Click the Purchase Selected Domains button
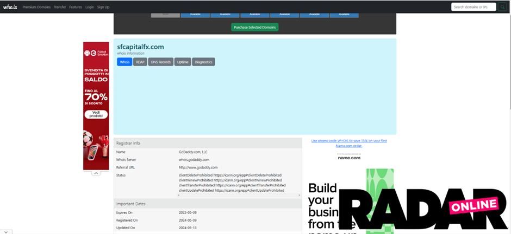Viewport: 511px width, 234px height. pos(255,27)
